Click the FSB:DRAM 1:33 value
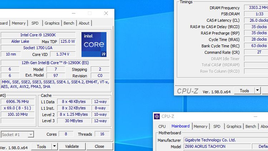 pos(256,14)
